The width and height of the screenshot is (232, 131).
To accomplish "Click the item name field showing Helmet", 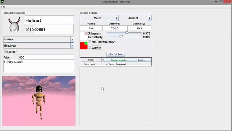I will 49,20.
